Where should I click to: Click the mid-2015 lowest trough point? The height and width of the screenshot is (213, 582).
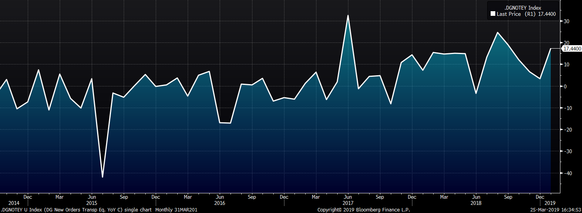pyautogui.click(x=103, y=177)
